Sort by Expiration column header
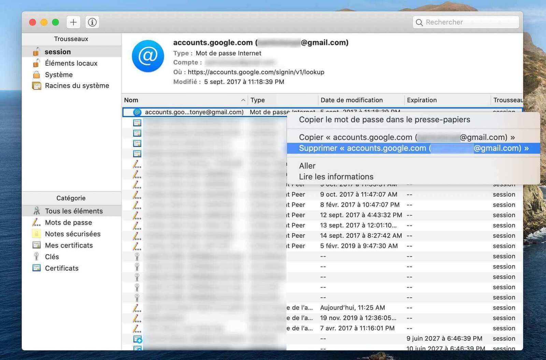The image size is (546, 360). point(447,100)
